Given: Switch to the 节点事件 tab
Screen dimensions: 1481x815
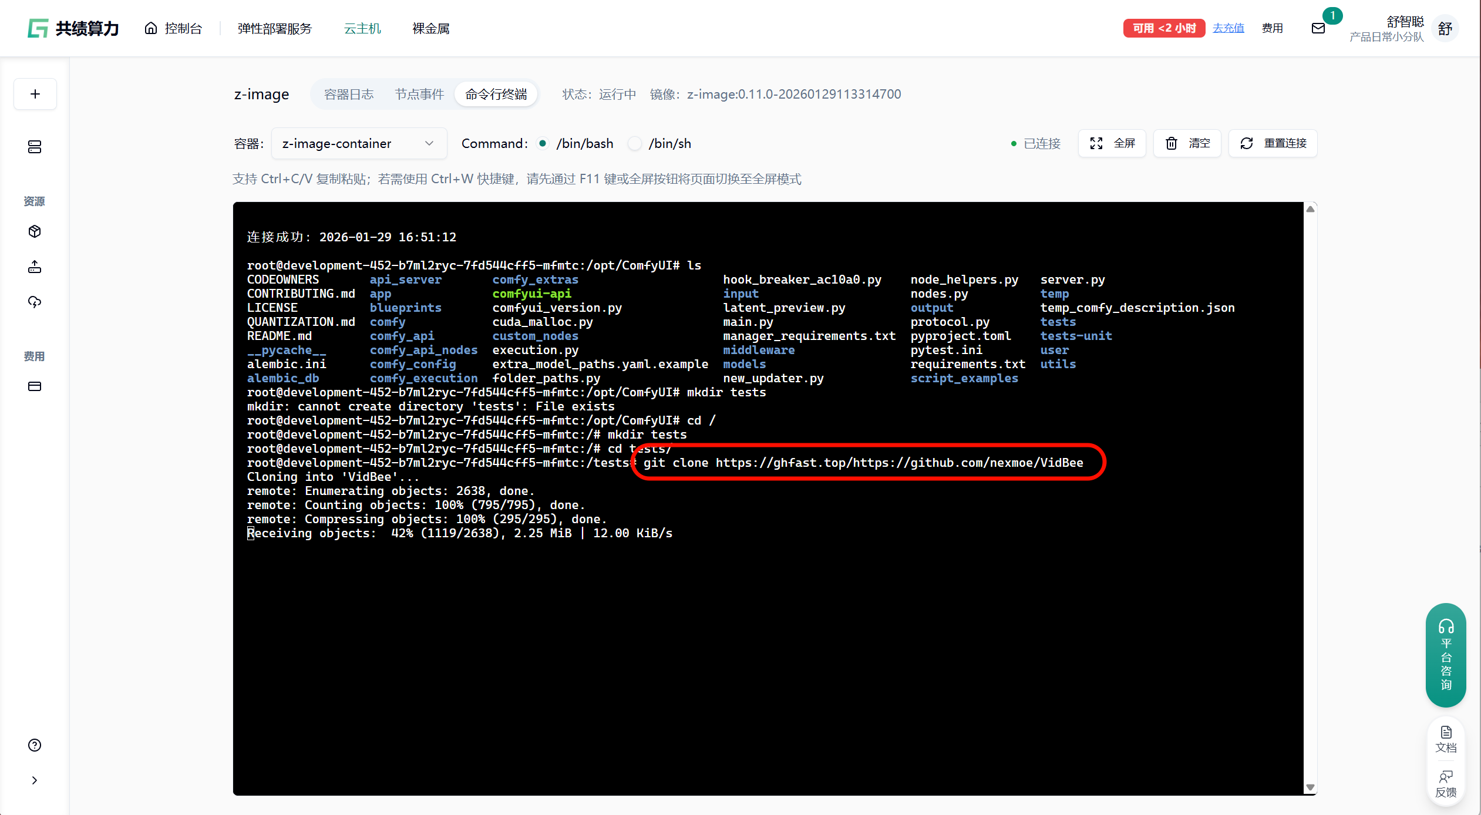Looking at the screenshot, I should (419, 94).
